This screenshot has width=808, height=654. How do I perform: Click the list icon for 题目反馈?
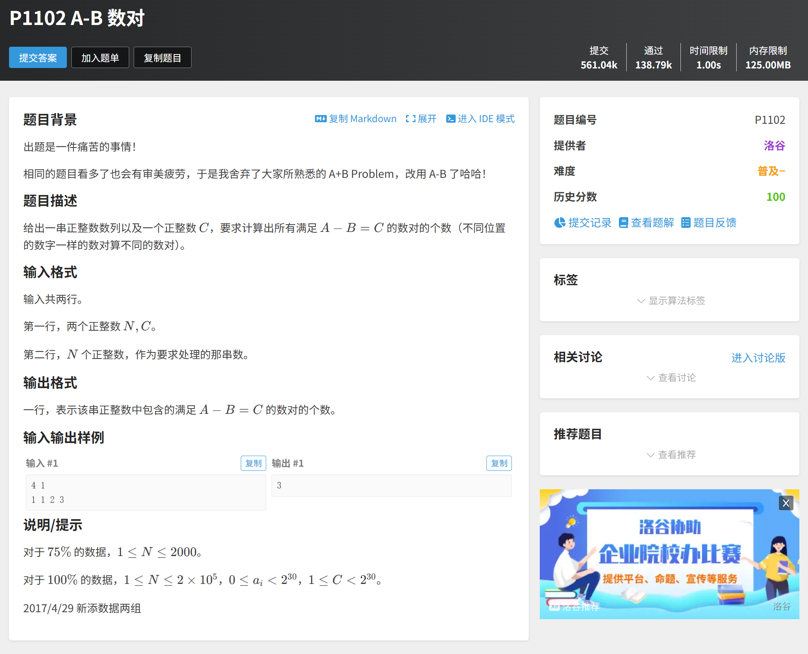[x=685, y=223]
